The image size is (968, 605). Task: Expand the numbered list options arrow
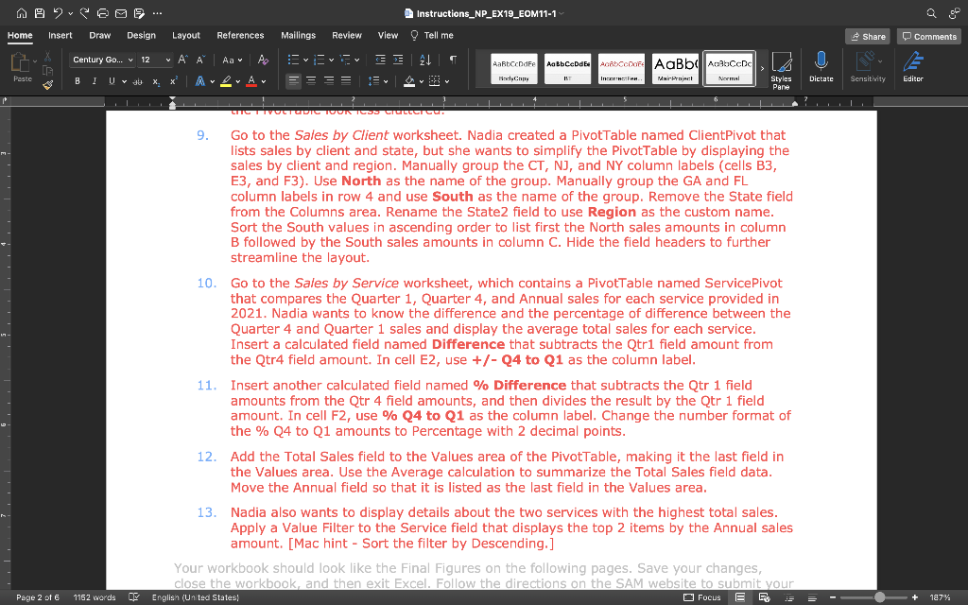pos(331,60)
